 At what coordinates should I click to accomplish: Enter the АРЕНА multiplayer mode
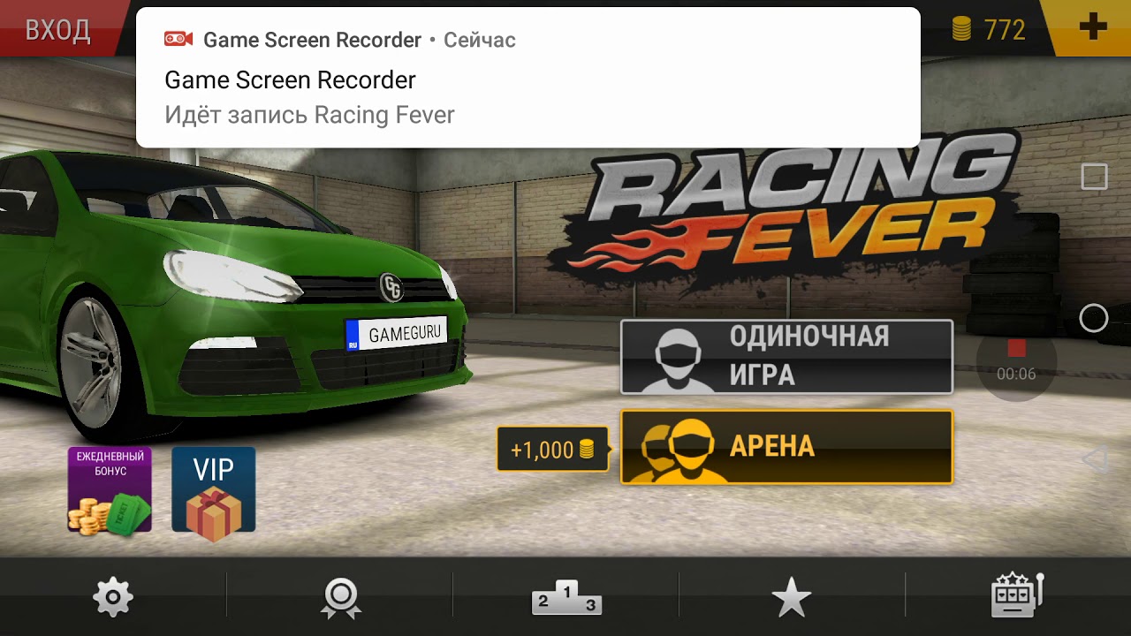coord(786,447)
